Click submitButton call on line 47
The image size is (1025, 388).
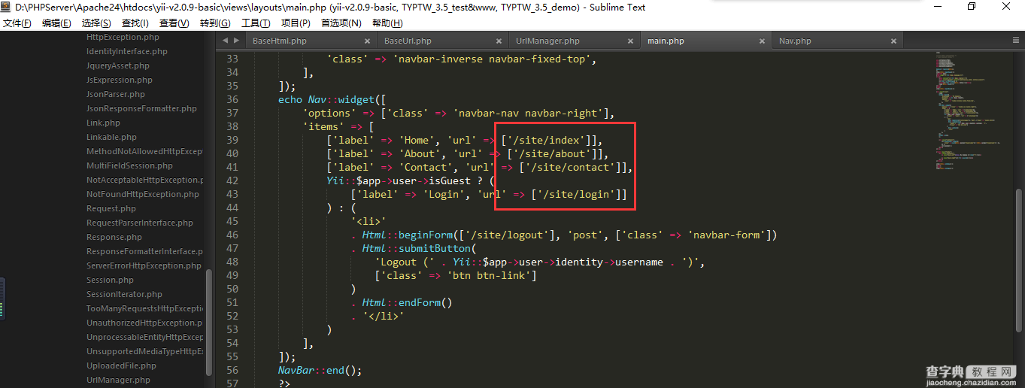click(435, 248)
